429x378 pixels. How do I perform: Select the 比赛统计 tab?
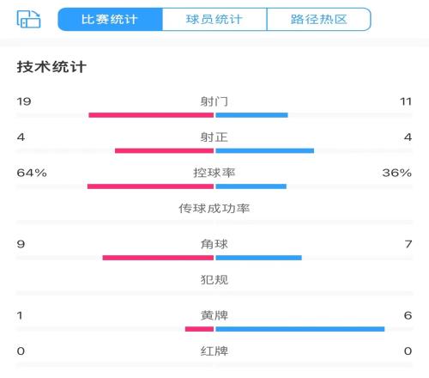pos(110,19)
